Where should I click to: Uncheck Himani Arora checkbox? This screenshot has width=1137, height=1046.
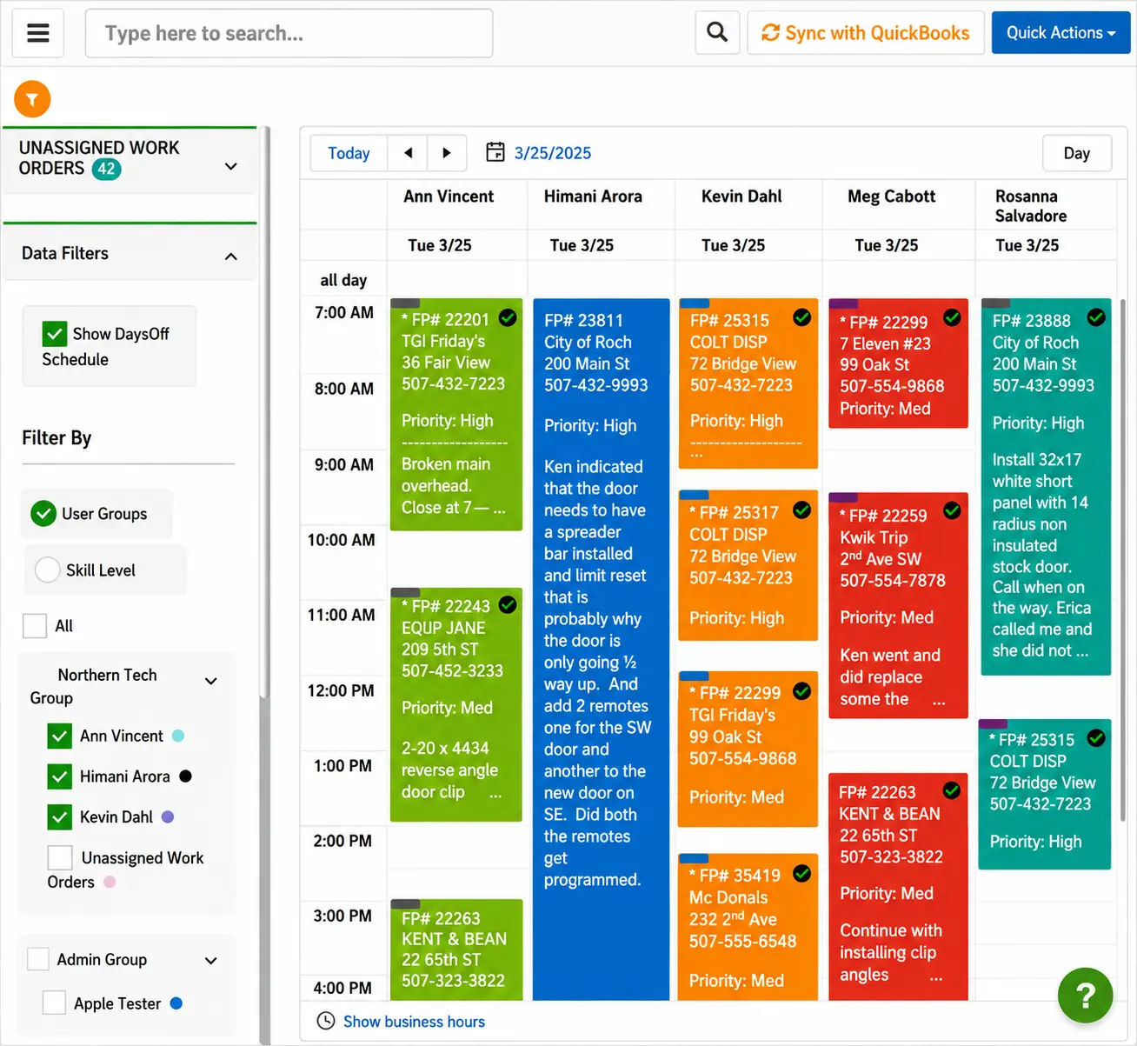[59, 776]
